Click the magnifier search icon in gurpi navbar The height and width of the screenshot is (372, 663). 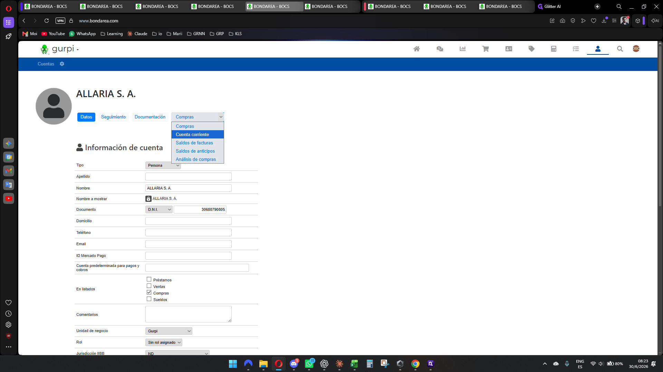tap(620, 49)
